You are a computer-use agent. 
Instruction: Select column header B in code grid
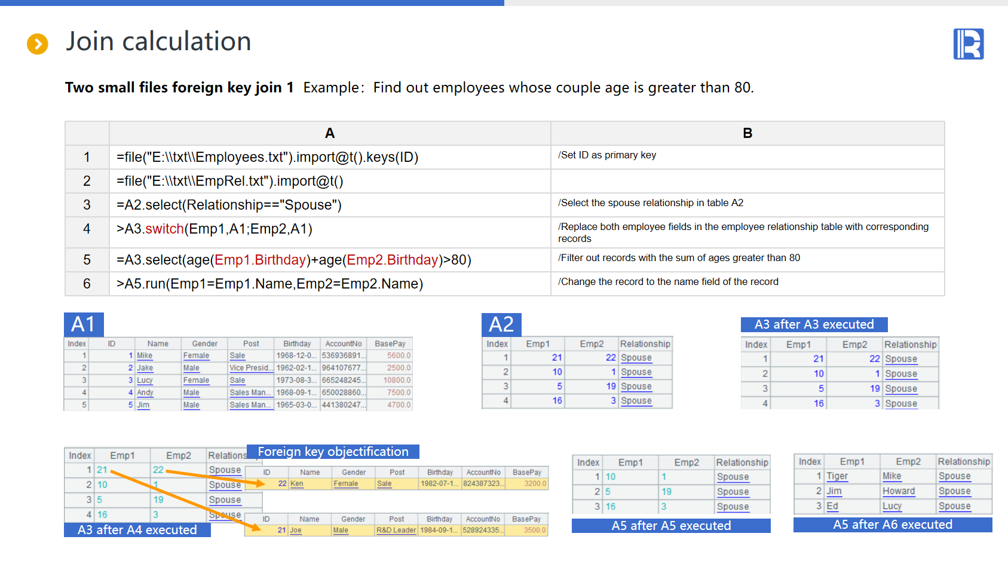point(747,133)
